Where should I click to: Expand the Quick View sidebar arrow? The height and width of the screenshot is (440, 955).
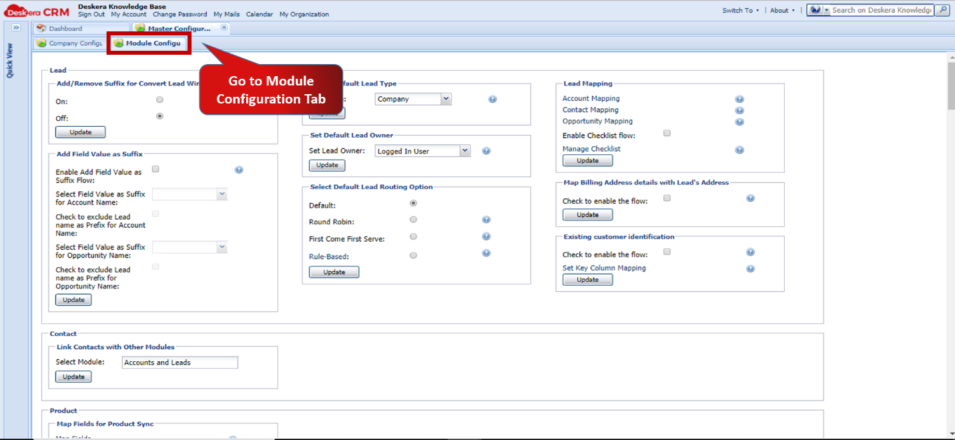[x=15, y=28]
